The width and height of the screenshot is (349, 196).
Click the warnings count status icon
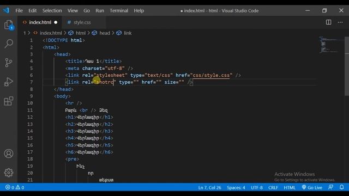click(x=18, y=187)
